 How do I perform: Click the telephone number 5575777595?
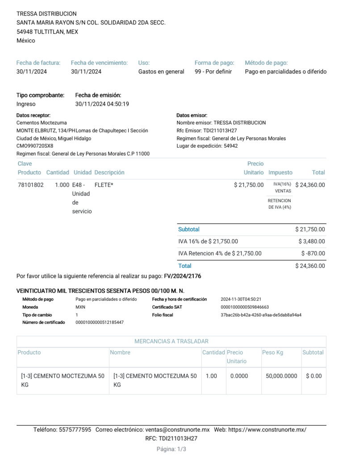click(x=75, y=429)
